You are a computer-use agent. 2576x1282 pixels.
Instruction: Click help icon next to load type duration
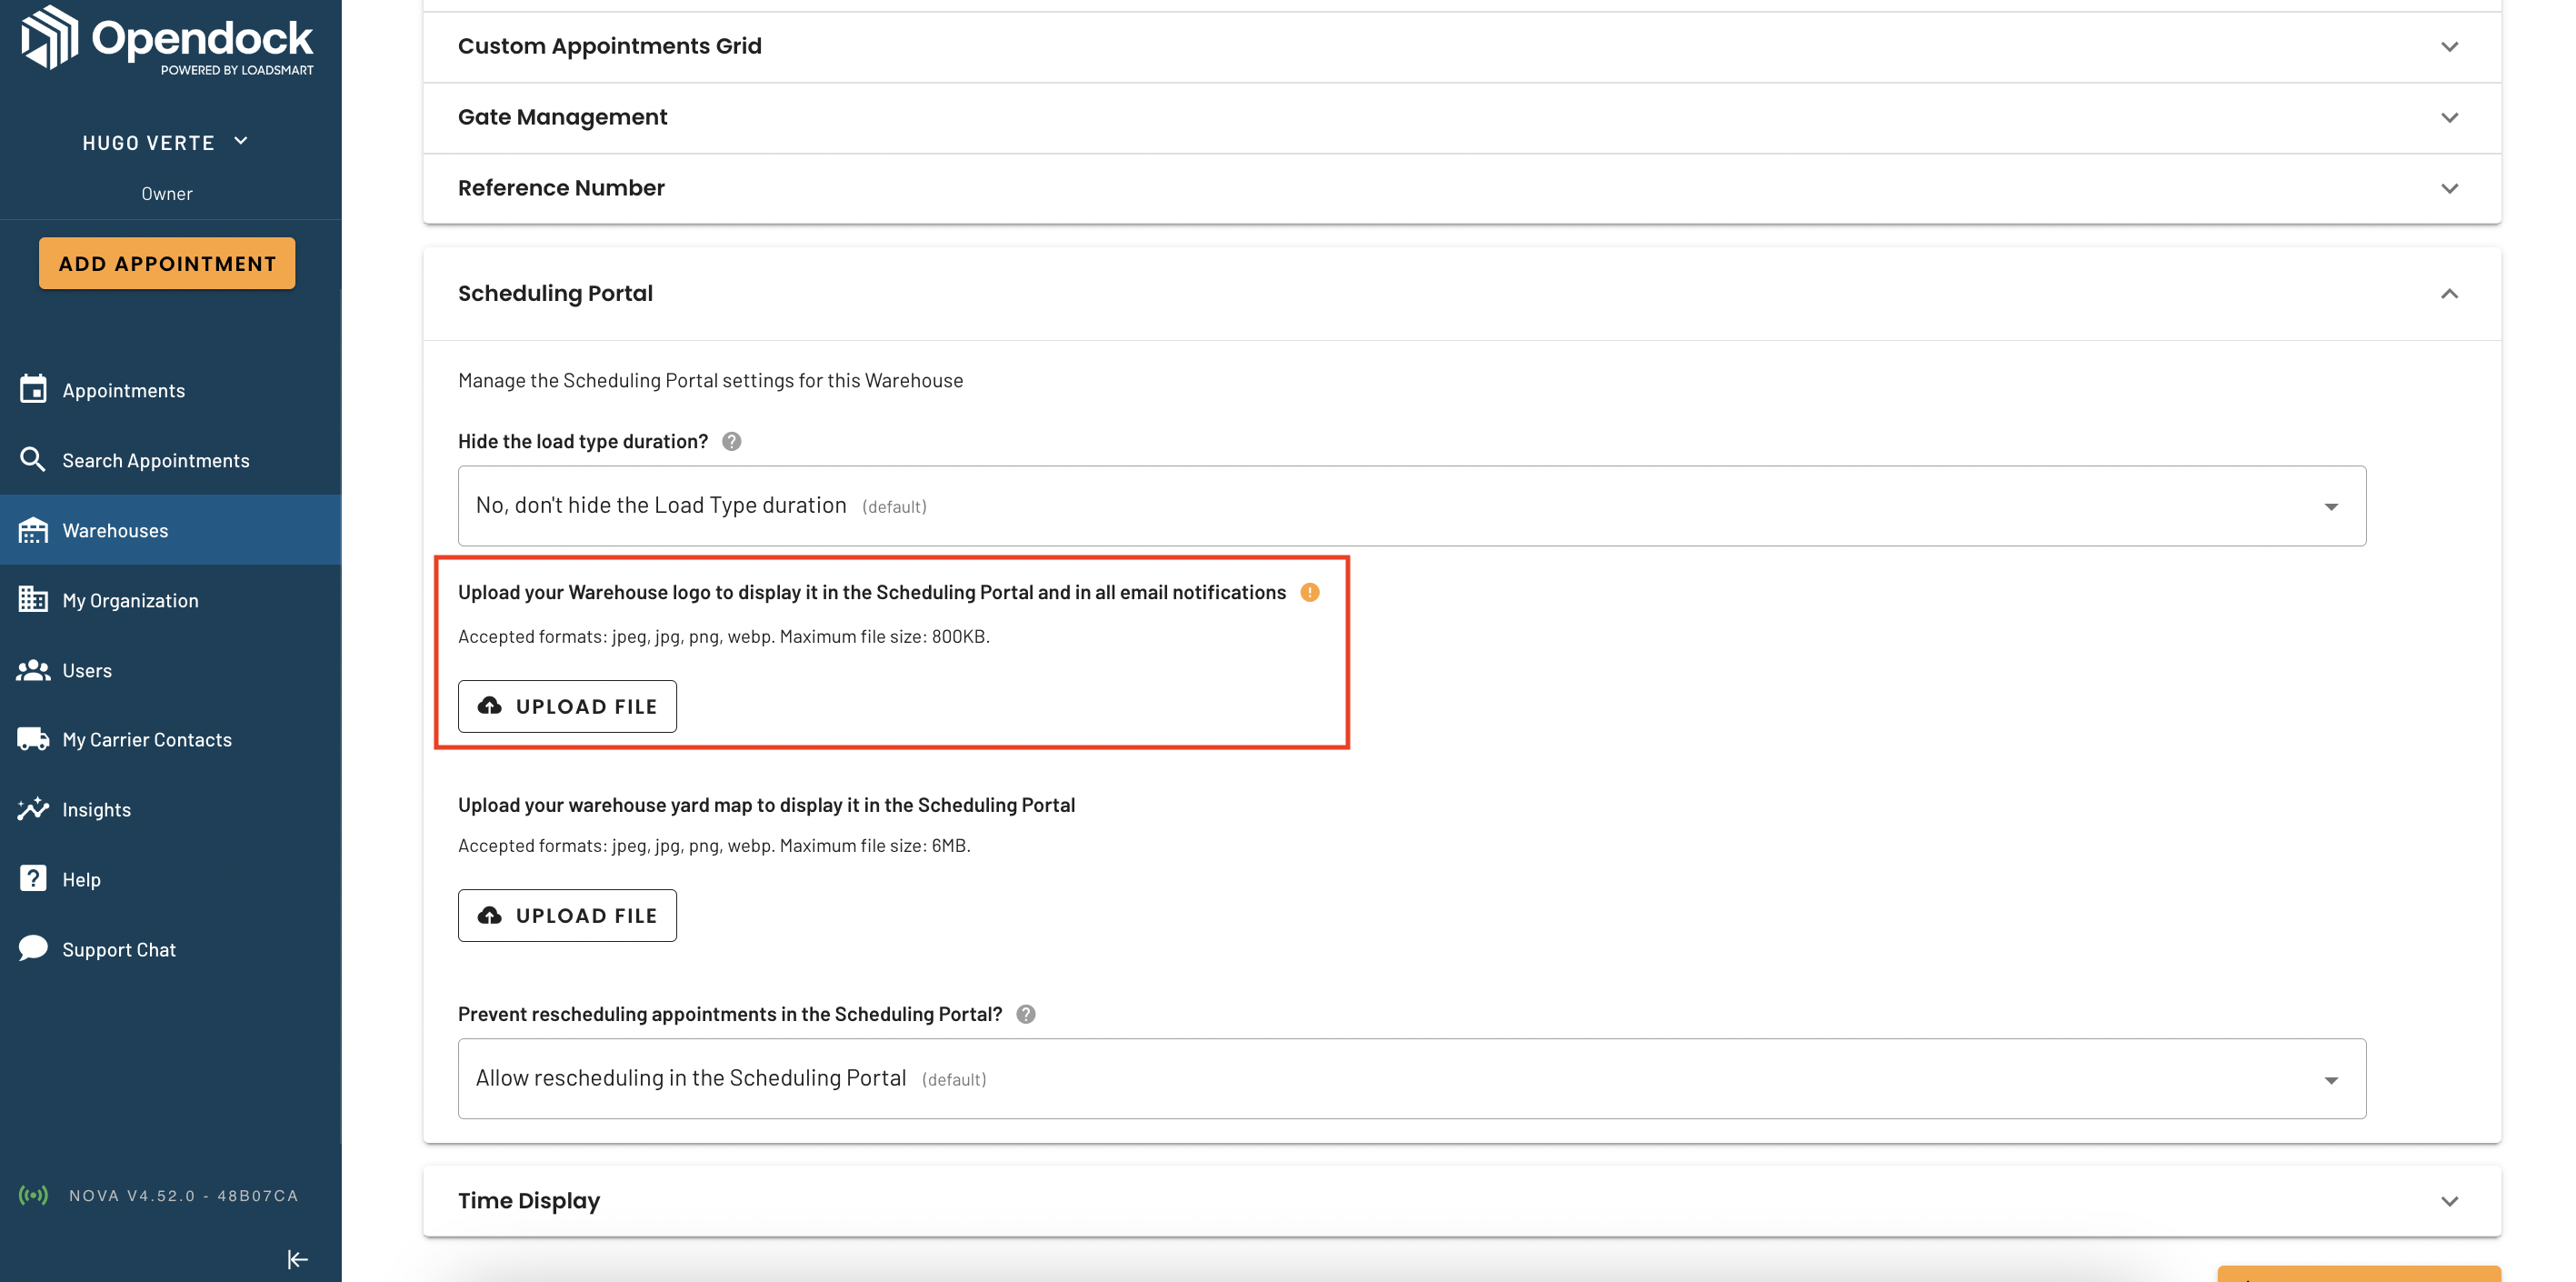click(x=732, y=441)
